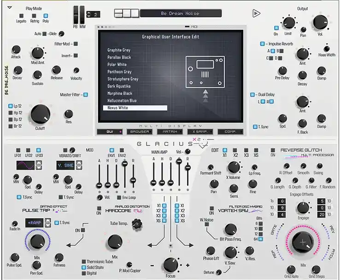The image size is (341, 280).
Task: Select Parallax Black skin
Action: pos(119,57)
